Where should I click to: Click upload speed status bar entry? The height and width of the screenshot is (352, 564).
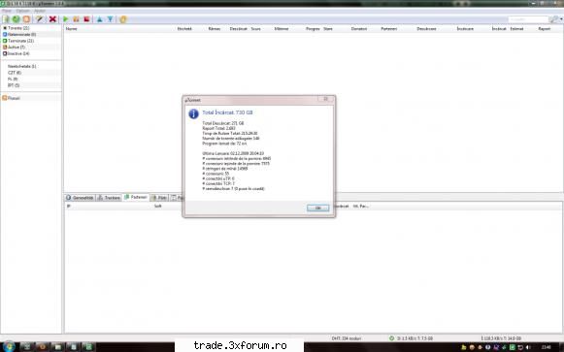point(501,338)
